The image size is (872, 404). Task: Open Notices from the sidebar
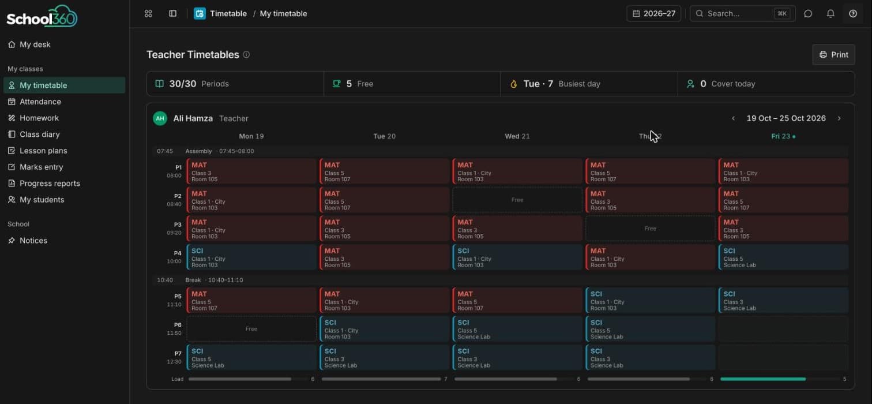coord(64,241)
